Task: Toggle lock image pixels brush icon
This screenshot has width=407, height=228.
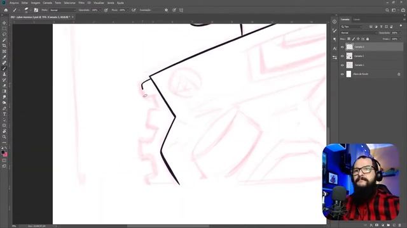Action: tap(354, 39)
